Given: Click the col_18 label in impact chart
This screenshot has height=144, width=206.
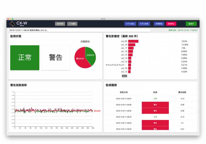Looking at the screenshot, I should tap(124, 51).
